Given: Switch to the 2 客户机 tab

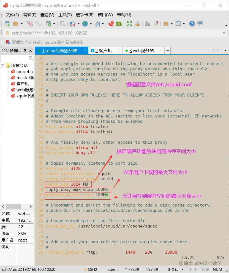Looking at the screenshot, I should pos(104,51).
